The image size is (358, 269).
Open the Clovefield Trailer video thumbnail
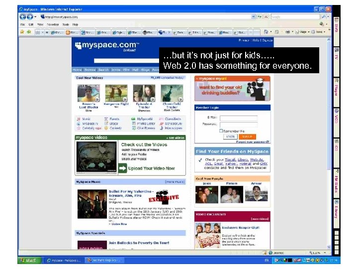172,93
